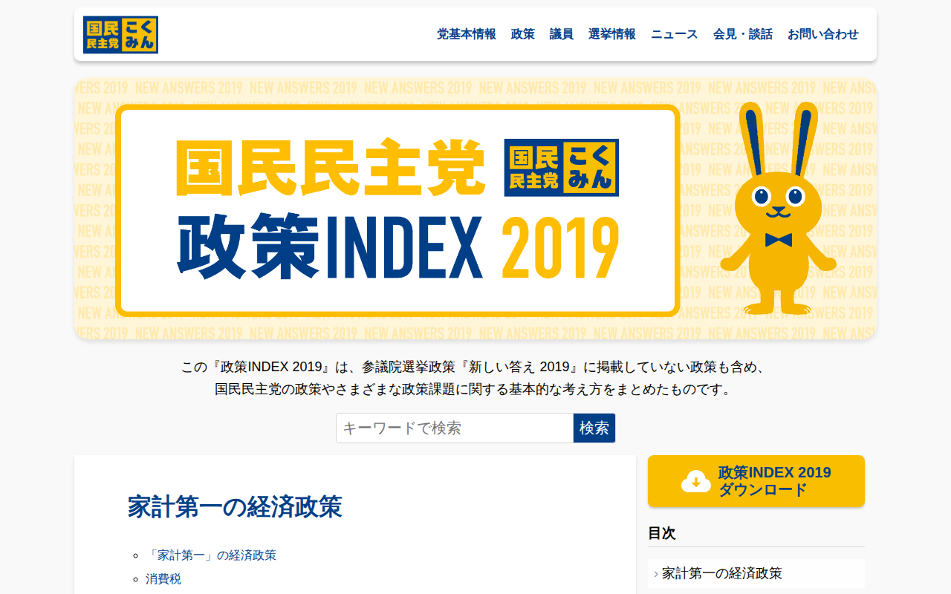This screenshot has width=951, height=594.
Task: Open the 「家計第一」の経済政策 link
Action: (x=211, y=555)
